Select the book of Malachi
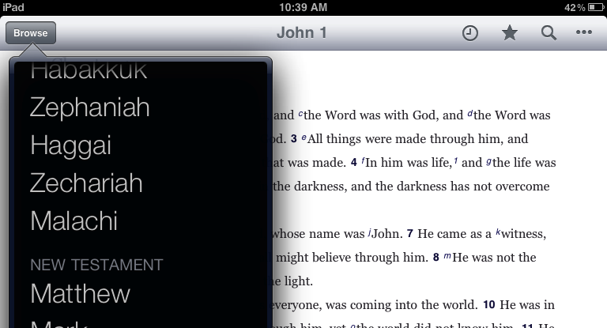Viewport: 607px width, 328px height. (x=74, y=221)
